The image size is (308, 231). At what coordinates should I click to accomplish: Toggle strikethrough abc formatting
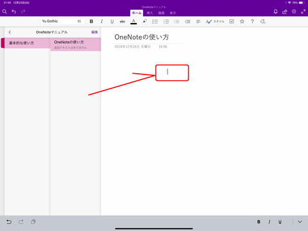[x=123, y=21]
